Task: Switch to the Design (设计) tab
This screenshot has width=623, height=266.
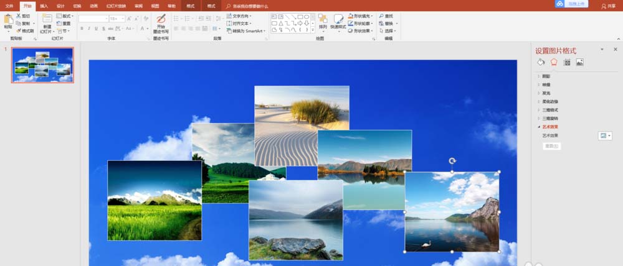Action: 60,6
